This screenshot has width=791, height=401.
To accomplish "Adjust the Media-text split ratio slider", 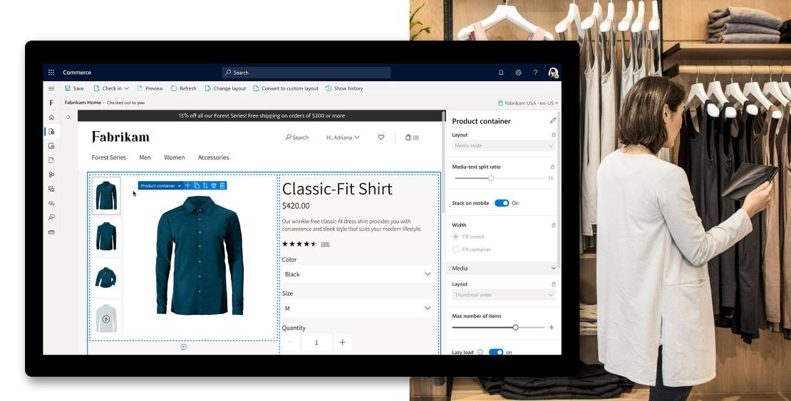I will pyautogui.click(x=491, y=178).
